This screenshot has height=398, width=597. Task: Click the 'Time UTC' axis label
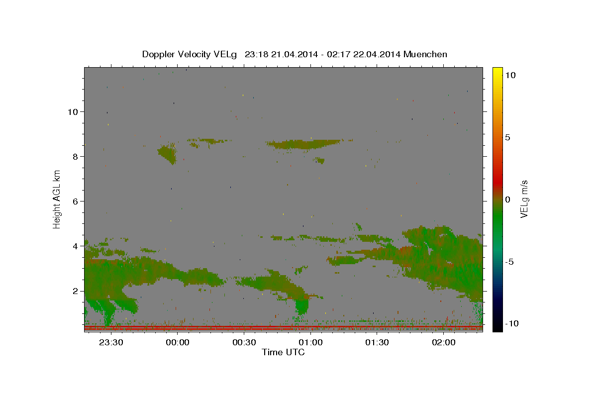click(283, 352)
